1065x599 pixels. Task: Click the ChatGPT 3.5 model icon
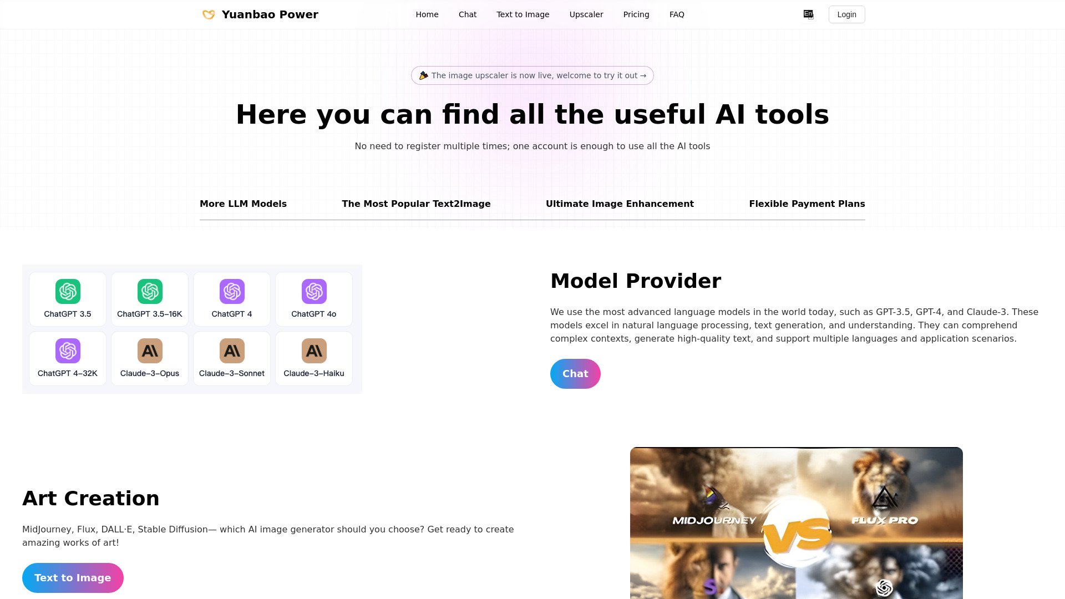pos(67,292)
